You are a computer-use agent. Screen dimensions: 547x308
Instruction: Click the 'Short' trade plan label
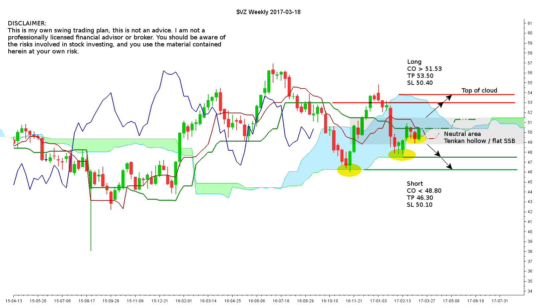tap(415, 184)
